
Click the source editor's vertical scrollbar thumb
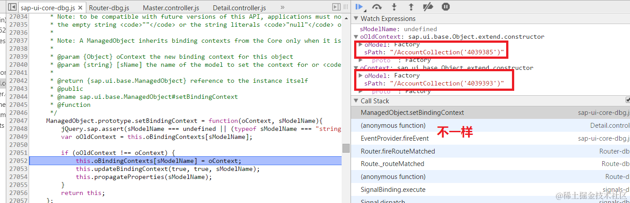(x=346, y=148)
